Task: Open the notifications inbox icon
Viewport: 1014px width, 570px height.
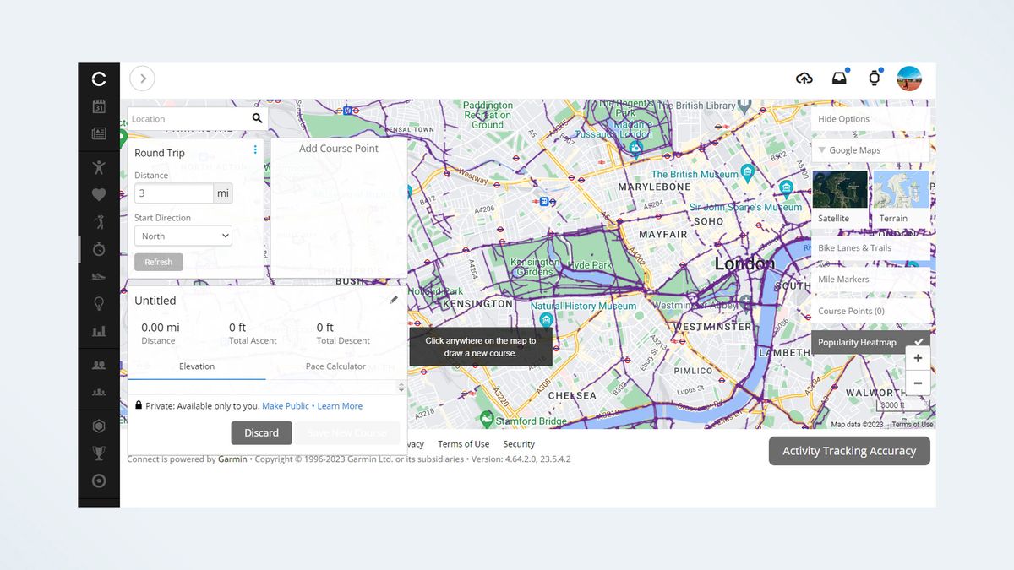Action: 839,78
